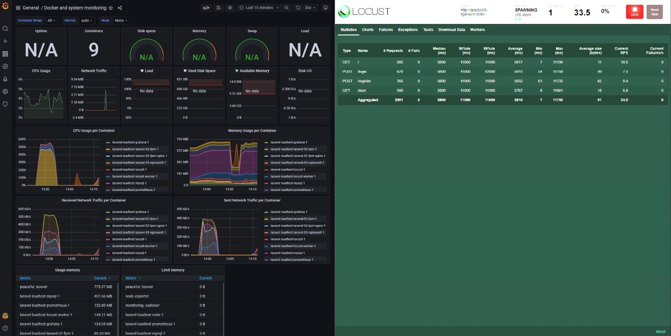Open the Interval auto dropdown

[x=87, y=21]
